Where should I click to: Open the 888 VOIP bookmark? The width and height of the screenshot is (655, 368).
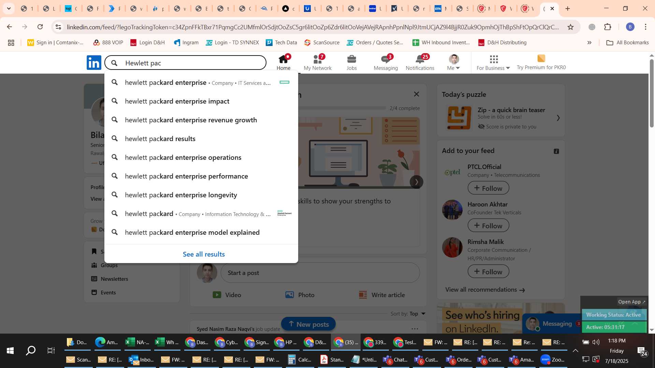[108, 43]
